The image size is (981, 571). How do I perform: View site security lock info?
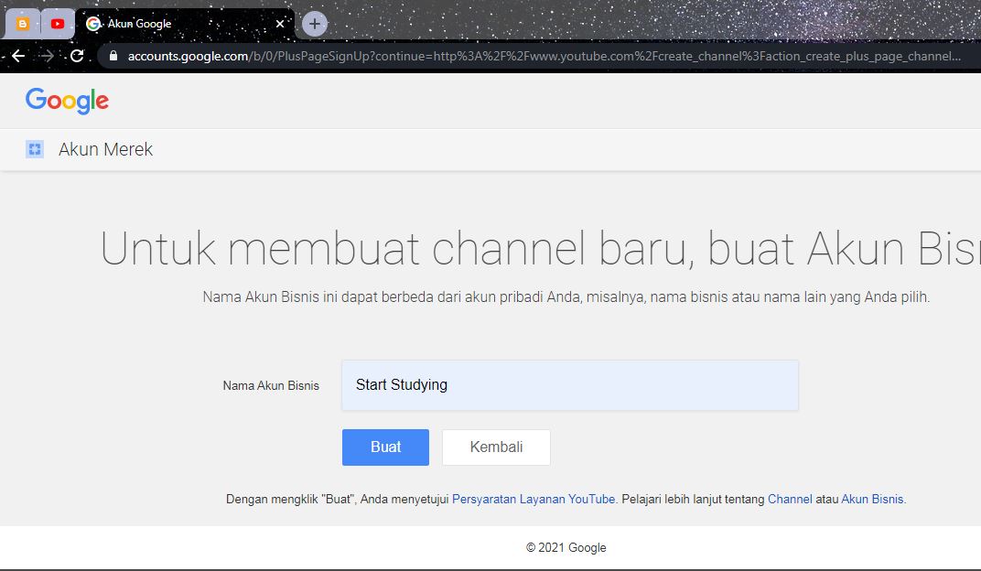click(x=113, y=56)
